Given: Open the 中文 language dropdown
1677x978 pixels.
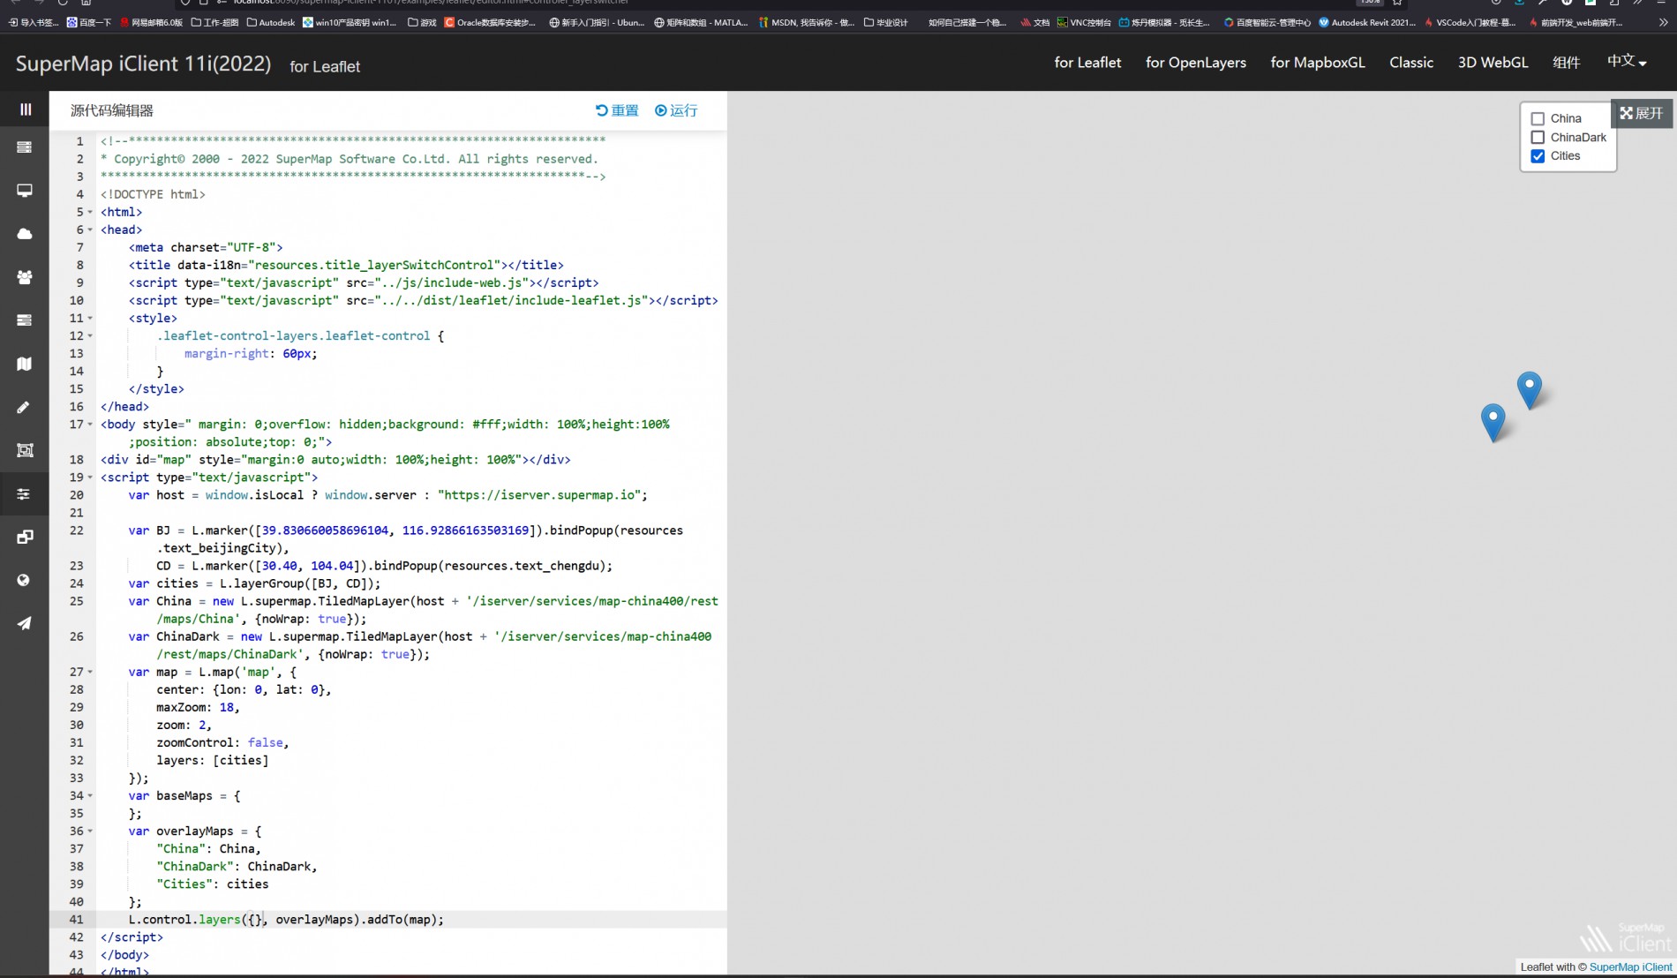Looking at the screenshot, I should (1627, 62).
